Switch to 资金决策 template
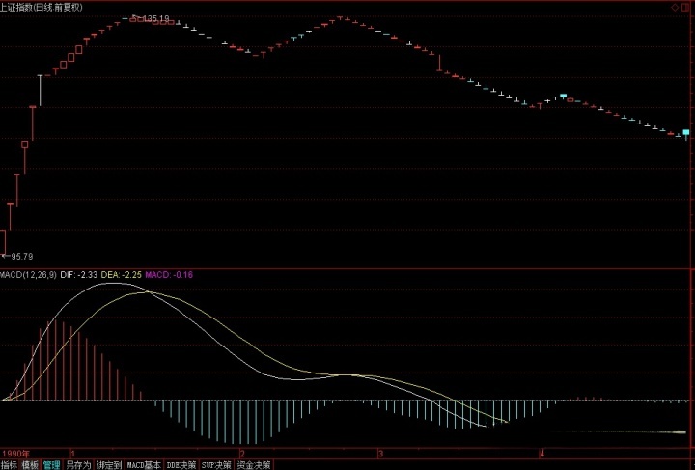 tap(254, 465)
